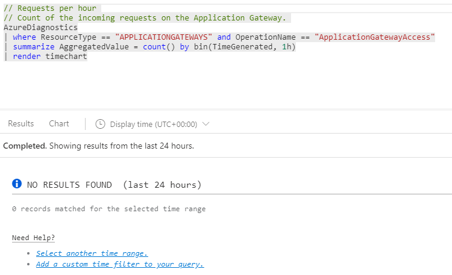Image resolution: width=452 pixels, height=275 pixels.
Task: Click the 'Completed' status message
Action: pyautogui.click(x=25, y=146)
